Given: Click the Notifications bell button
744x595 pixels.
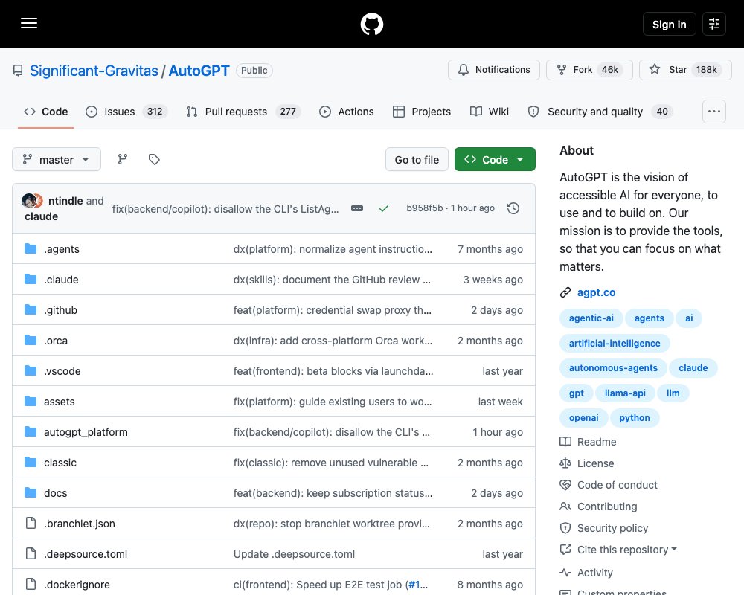Looking at the screenshot, I should point(493,70).
